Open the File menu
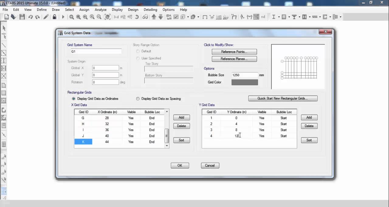Viewport: 389px width, 207px height. tap(5, 10)
